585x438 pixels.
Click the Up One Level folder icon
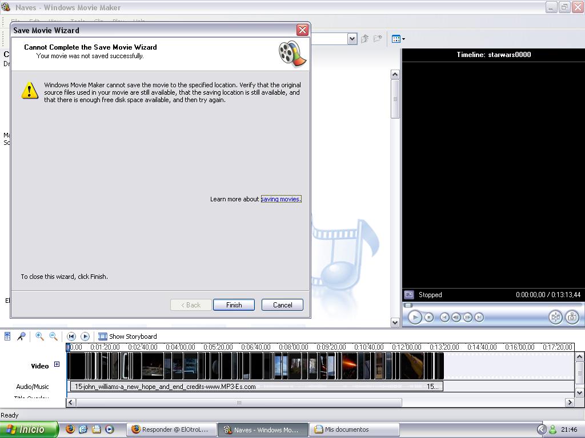click(365, 39)
